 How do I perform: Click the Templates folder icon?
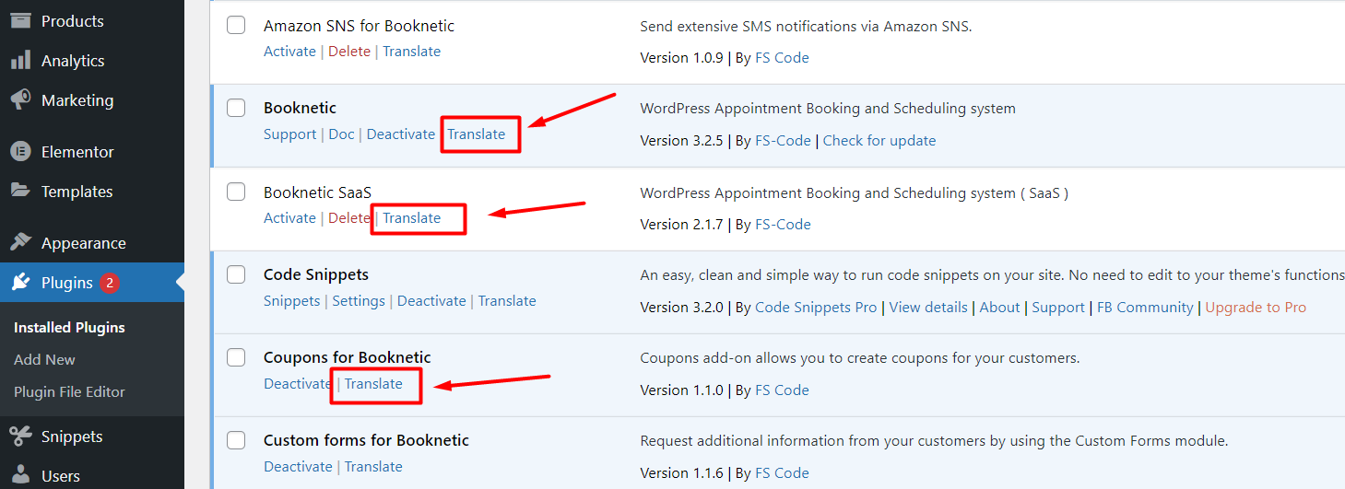pos(20,192)
